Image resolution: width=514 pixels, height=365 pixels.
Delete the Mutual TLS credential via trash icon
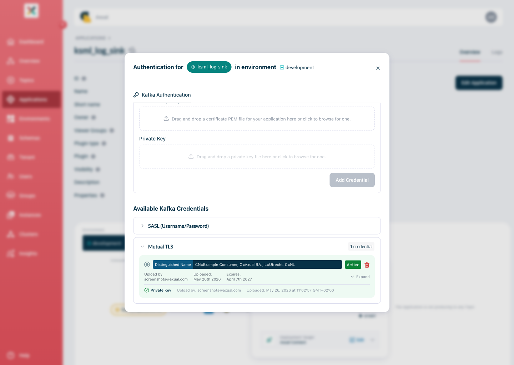tap(367, 265)
